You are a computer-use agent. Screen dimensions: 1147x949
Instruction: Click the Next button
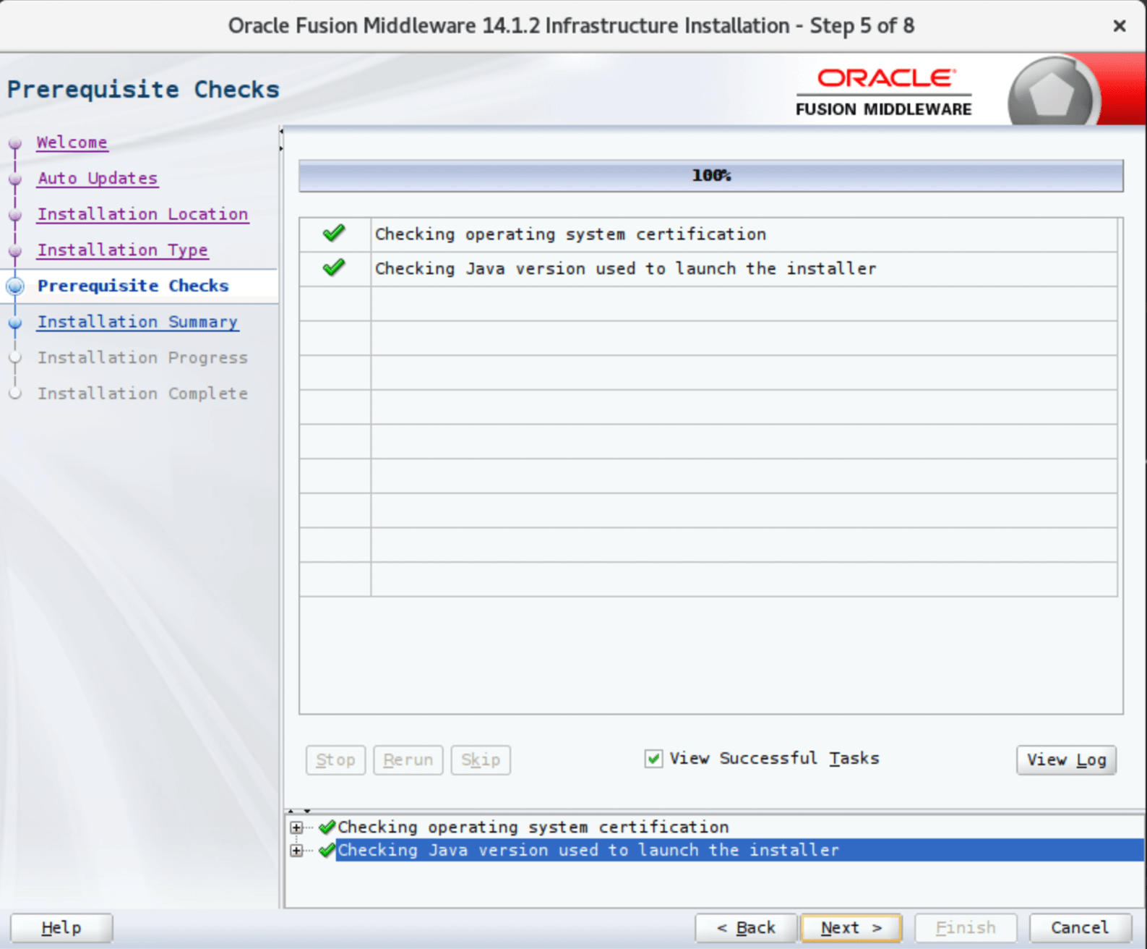point(851,927)
